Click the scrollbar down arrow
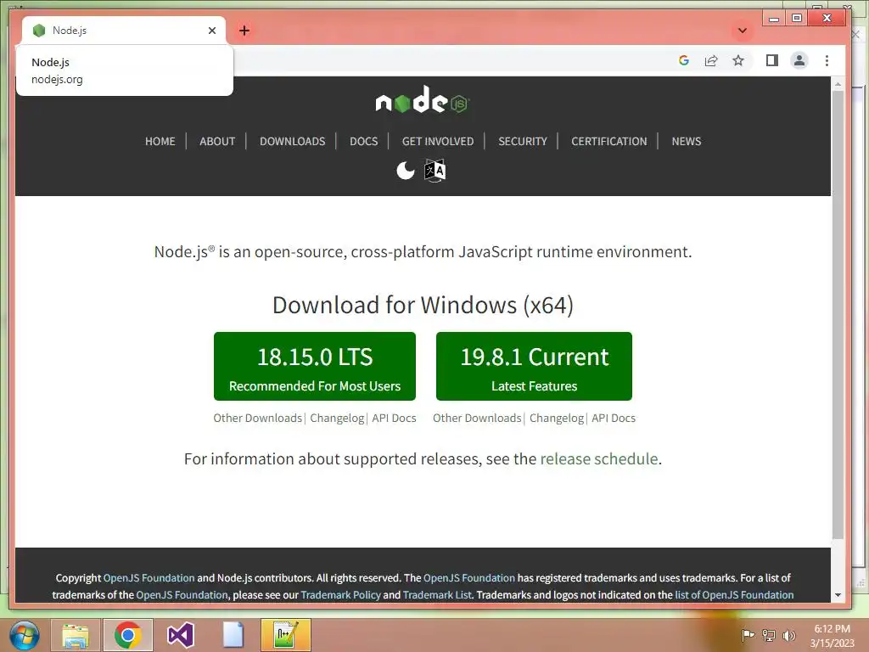The image size is (869, 652). click(x=838, y=595)
